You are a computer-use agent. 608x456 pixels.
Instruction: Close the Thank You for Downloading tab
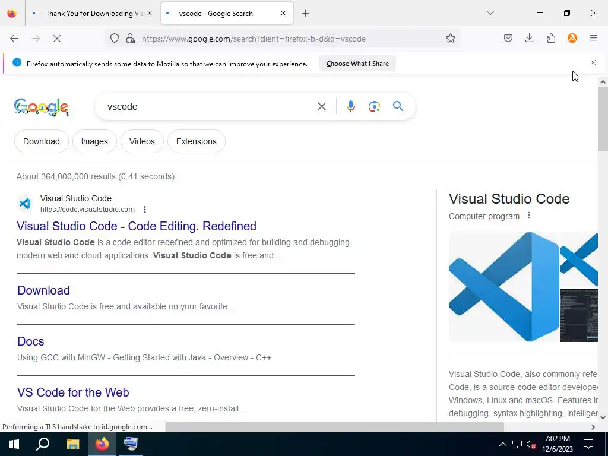pos(150,13)
